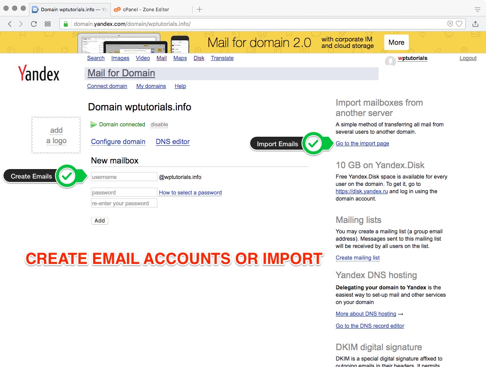The height and width of the screenshot is (367, 486).
Task: Open the Images link in the top navigation
Action: [x=120, y=58]
